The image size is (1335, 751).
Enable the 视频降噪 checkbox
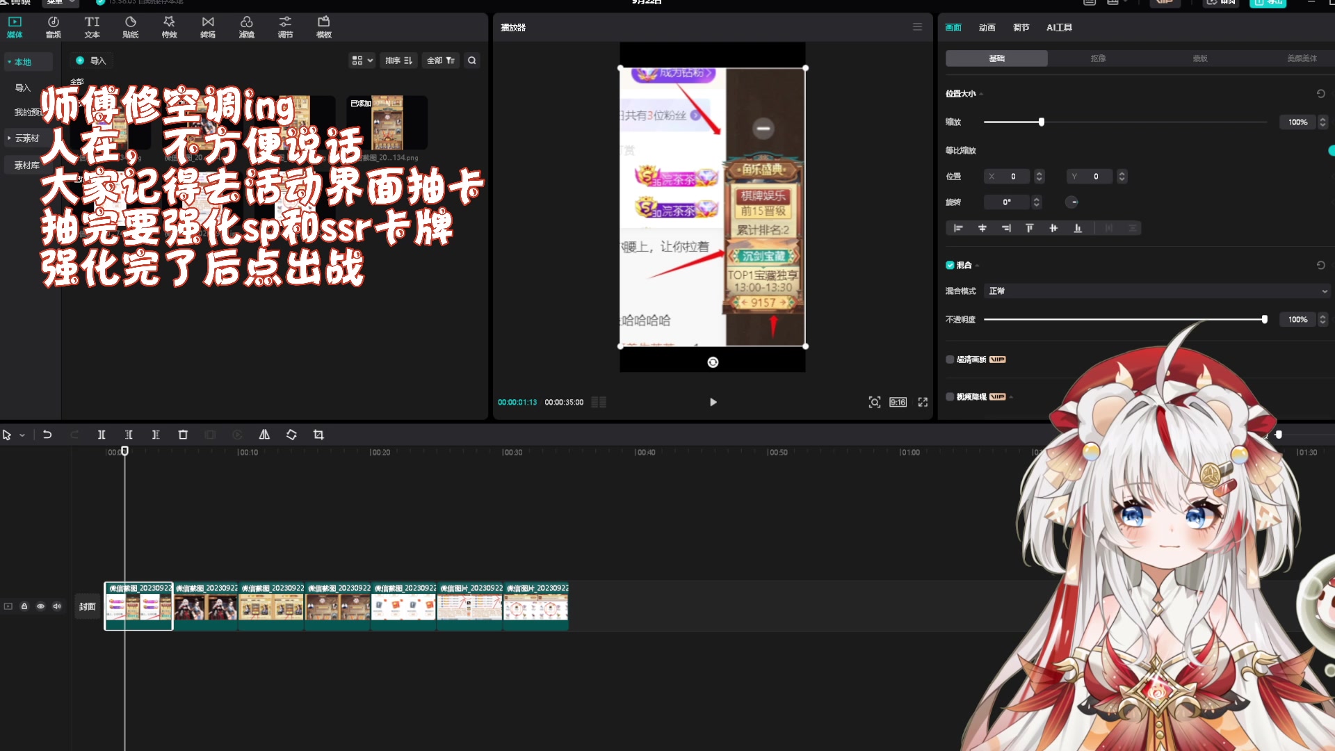click(950, 397)
